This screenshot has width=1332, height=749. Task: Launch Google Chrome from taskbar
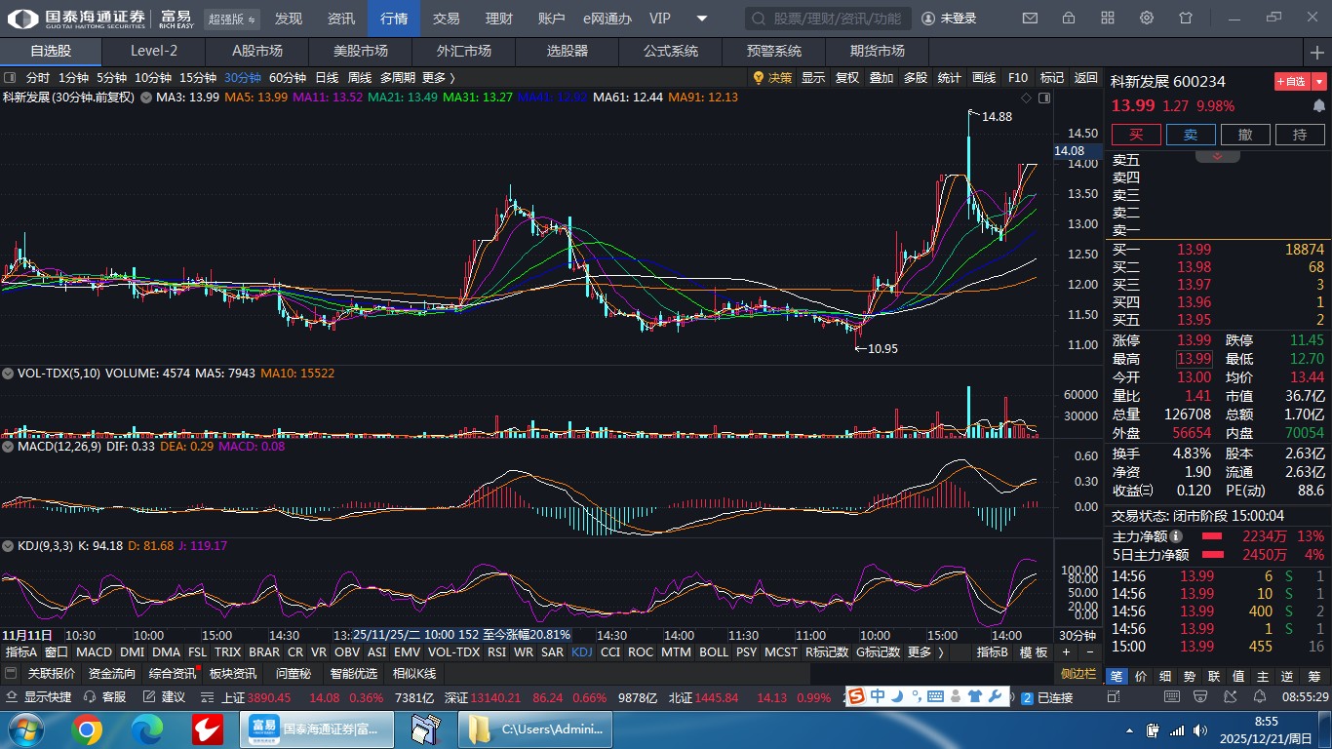(x=86, y=729)
